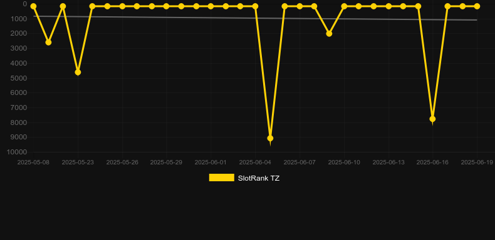Toggle the SlotRank TZ legend color box

click(222, 177)
